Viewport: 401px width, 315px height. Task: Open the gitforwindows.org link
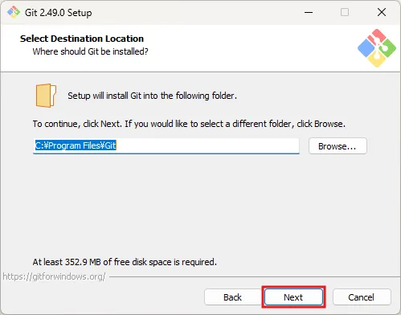click(x=54, y=276)
